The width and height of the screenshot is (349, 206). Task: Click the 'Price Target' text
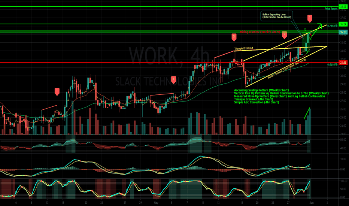331,9
